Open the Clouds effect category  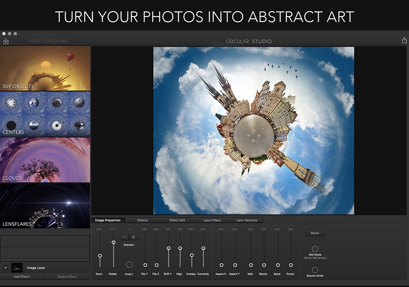coord(45,160)
